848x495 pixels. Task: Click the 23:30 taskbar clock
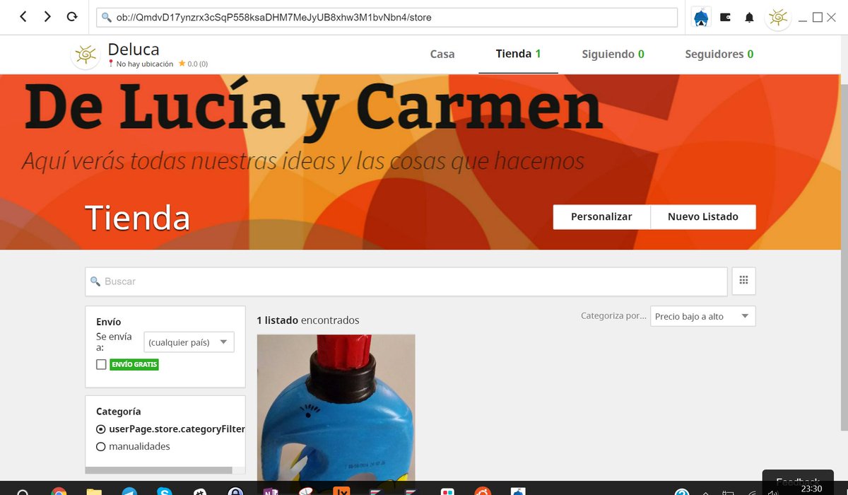coord(812,489)
